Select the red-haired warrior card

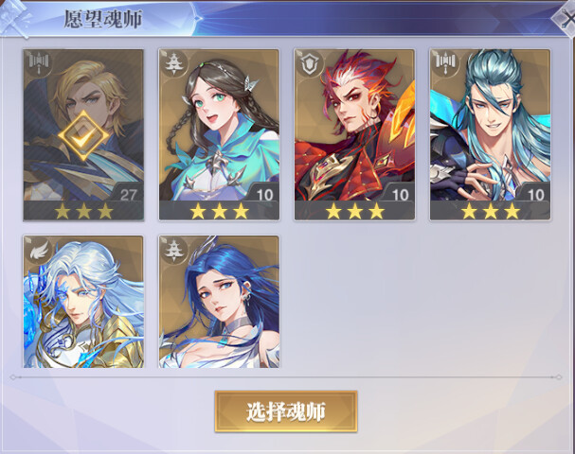tap(354, 134)
